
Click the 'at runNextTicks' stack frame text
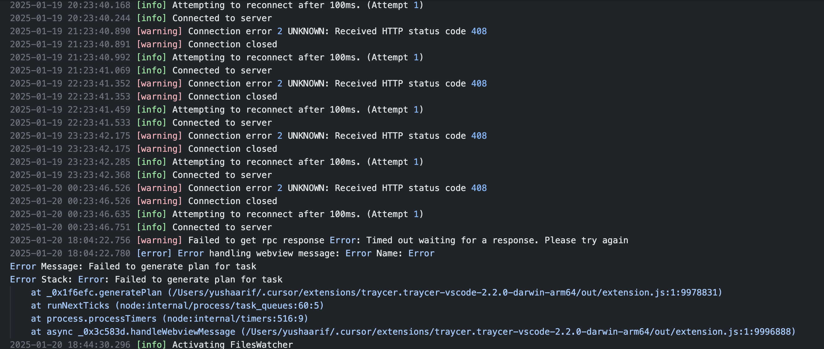70,305
